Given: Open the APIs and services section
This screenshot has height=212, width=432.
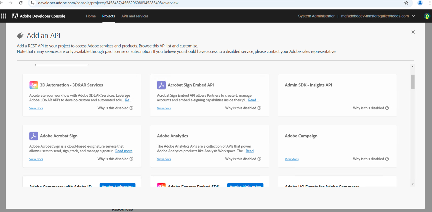Looking at the screenshot, I should coord(135,16).
